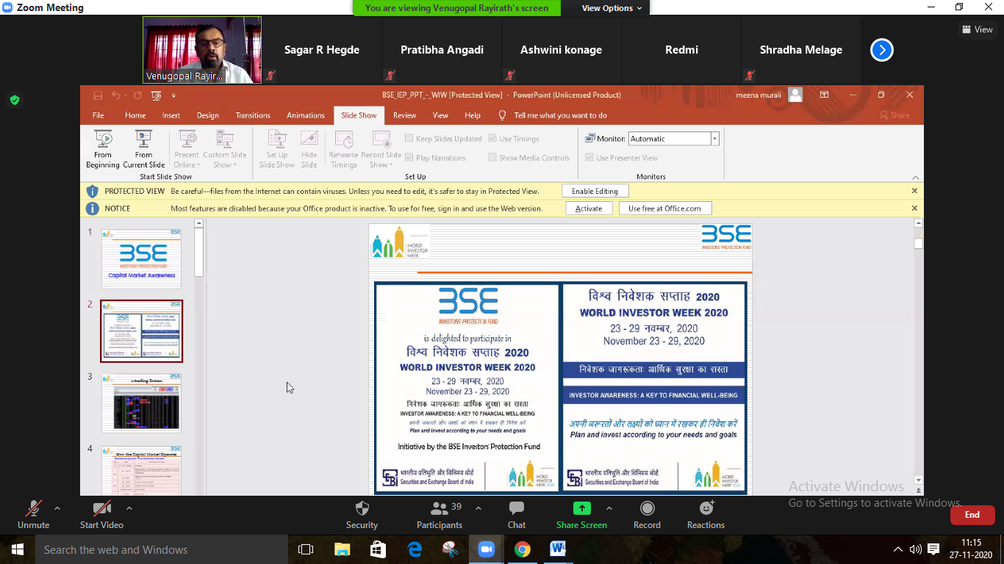Click Search the web and Windows box
Image resolution: width=1004 pixels, height=564 pixels.
pyautogui.click(x=162, y=549)
